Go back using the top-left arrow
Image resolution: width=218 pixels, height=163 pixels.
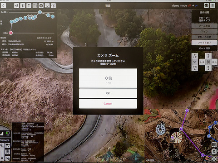(4, 5)
